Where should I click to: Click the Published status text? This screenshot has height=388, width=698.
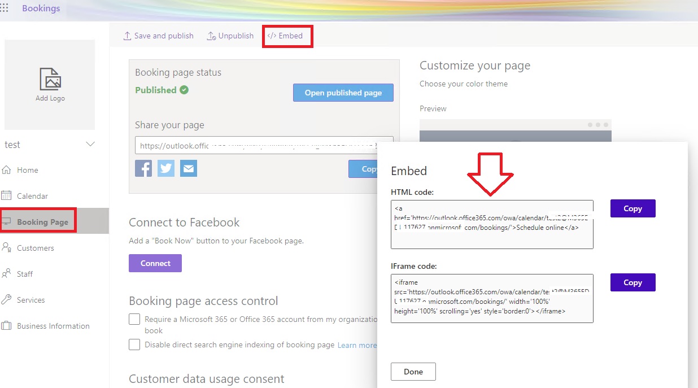point(156,90)
